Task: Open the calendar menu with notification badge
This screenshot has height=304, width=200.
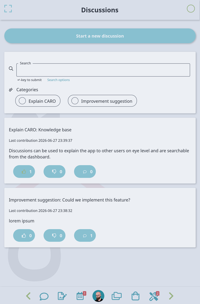Action: (81, 296)
